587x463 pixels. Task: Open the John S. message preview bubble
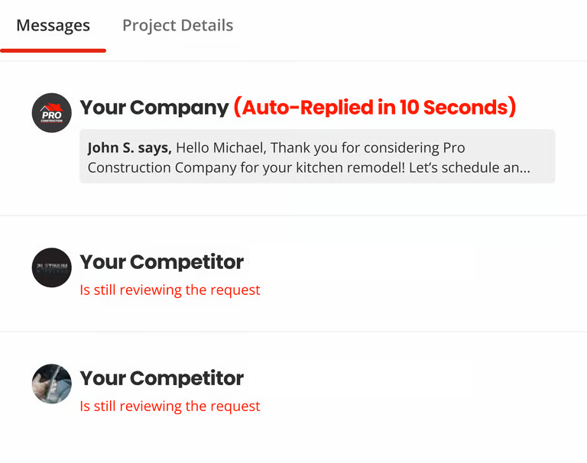click(x=317, y=157)
